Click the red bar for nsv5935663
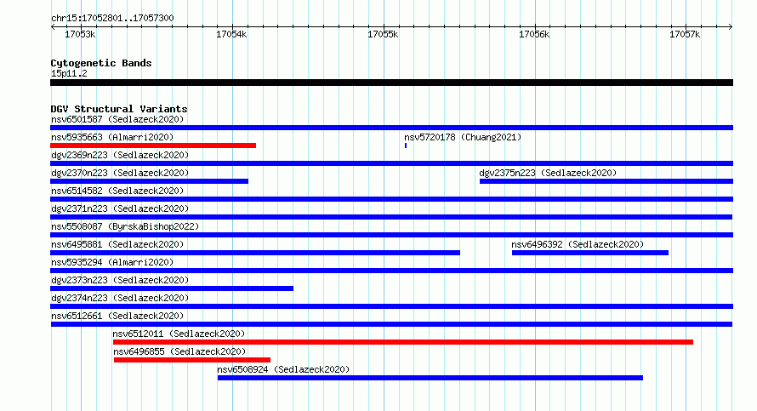 tap(153, 146)
